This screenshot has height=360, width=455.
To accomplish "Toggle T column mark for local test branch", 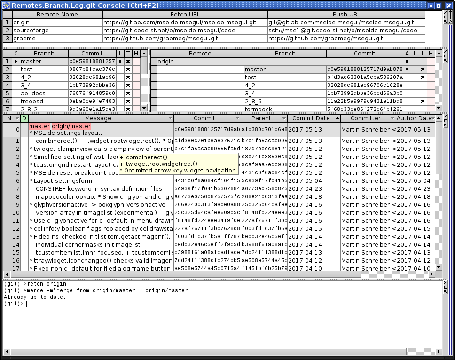I will click(128, 70).
